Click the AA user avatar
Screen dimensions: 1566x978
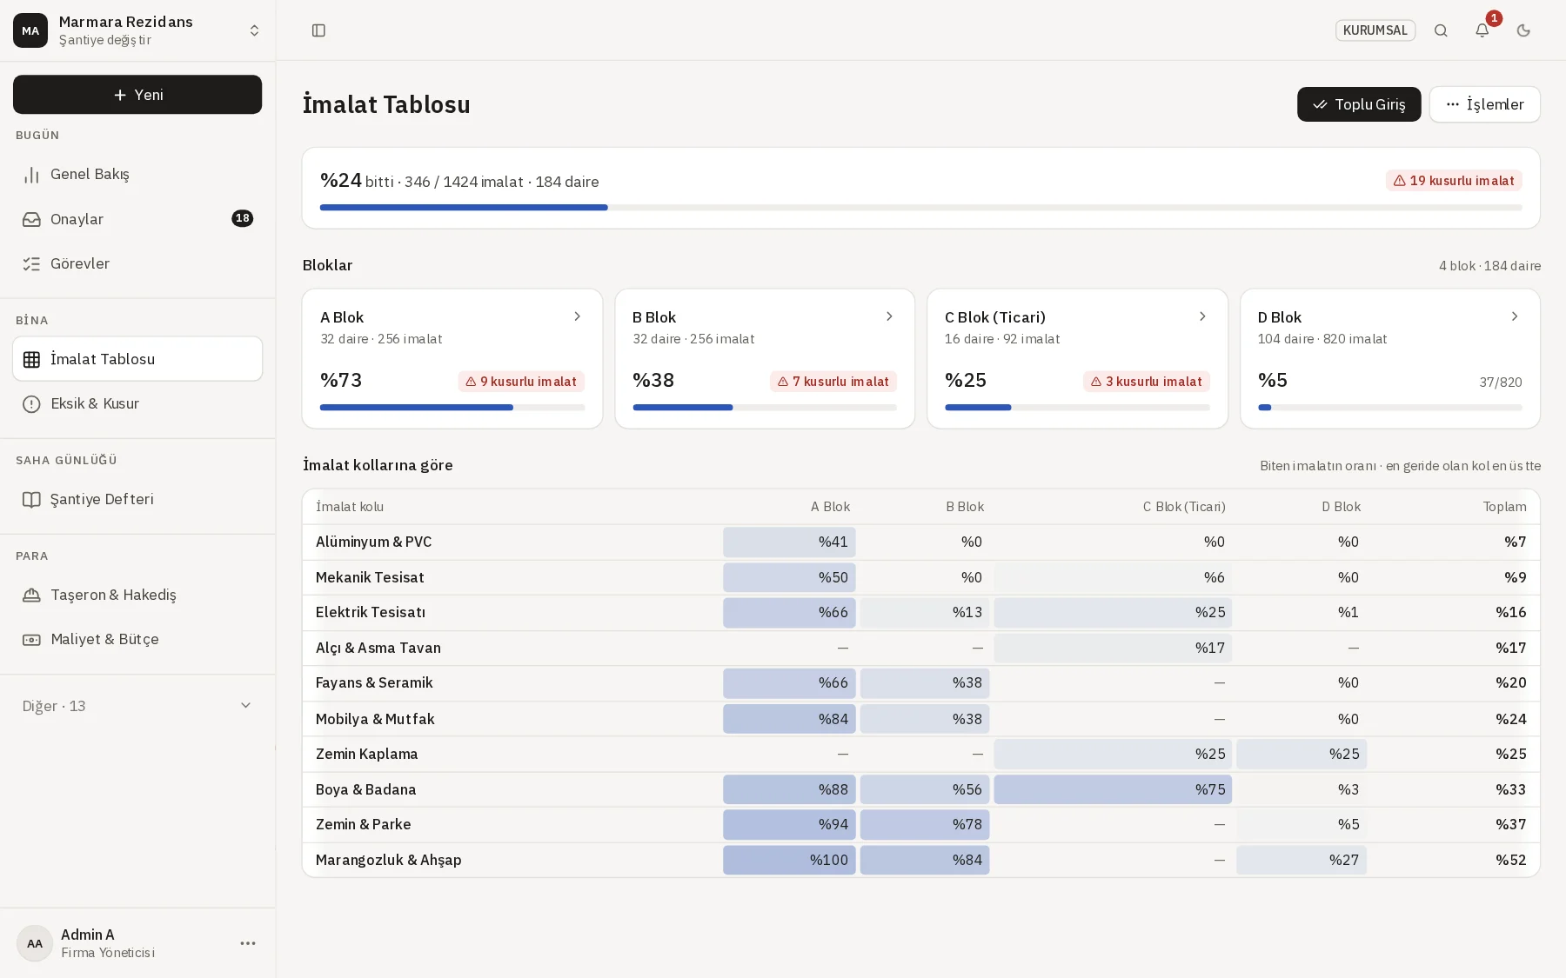tap(35, 943)
